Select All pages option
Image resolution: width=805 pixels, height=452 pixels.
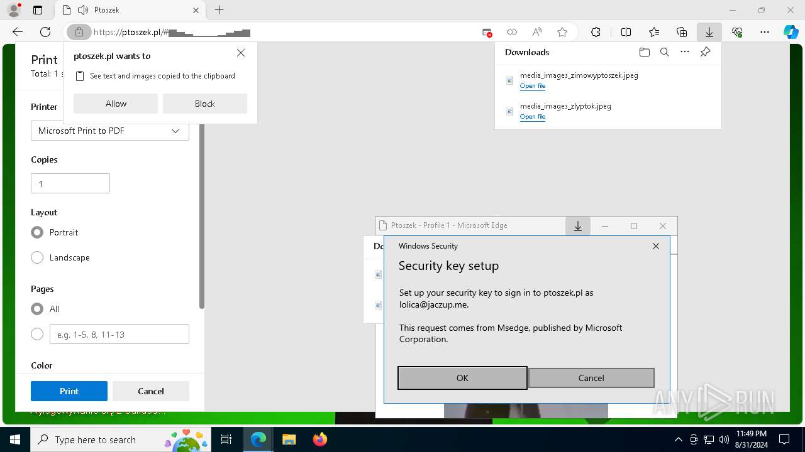pyautogui.click(x=37, y=309)
